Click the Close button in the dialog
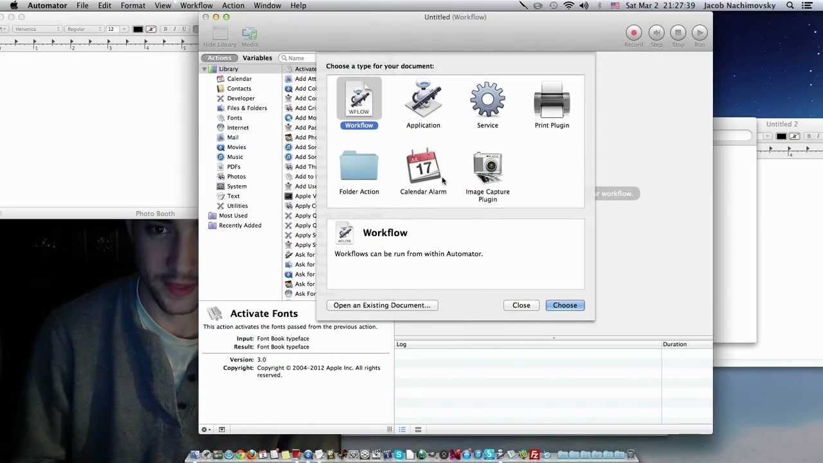This screenshot has width=823, height=463. [521, 305]
